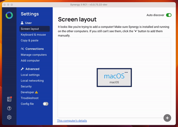Go to Manage computers
This screenshot has height=127, width=178.
pyautogui.click(x=34, y=55)
